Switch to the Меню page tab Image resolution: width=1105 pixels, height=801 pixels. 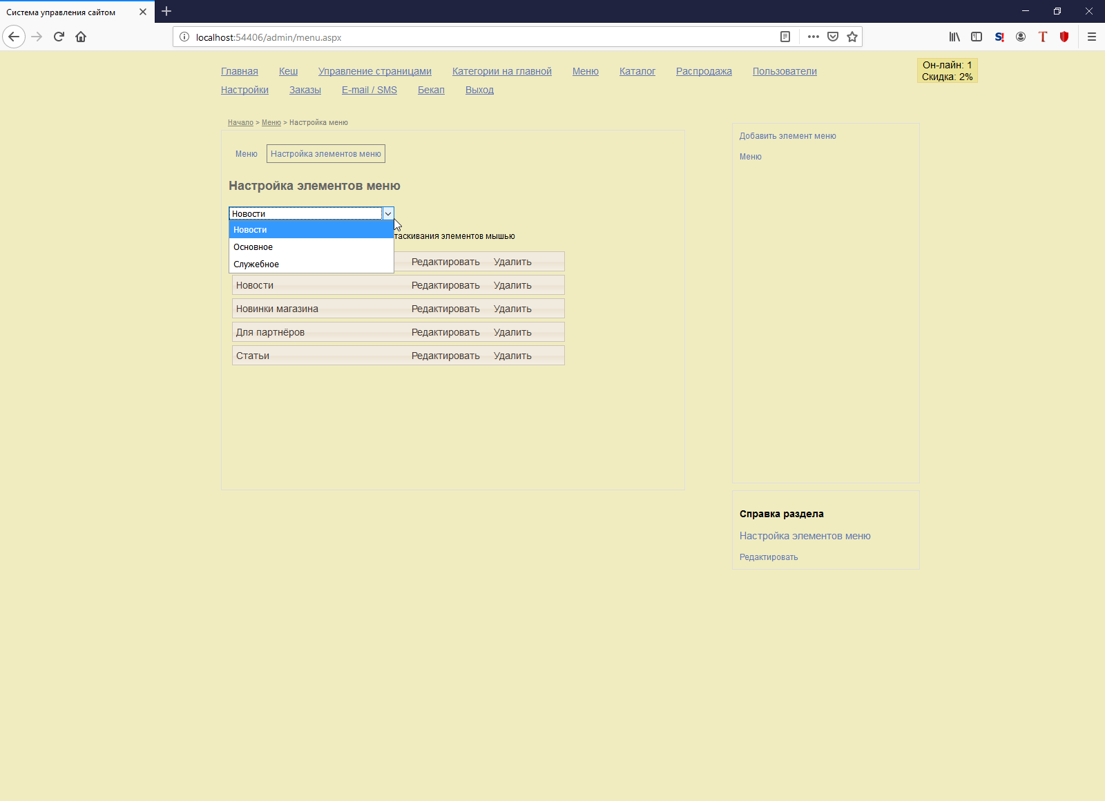click(246, 154)
